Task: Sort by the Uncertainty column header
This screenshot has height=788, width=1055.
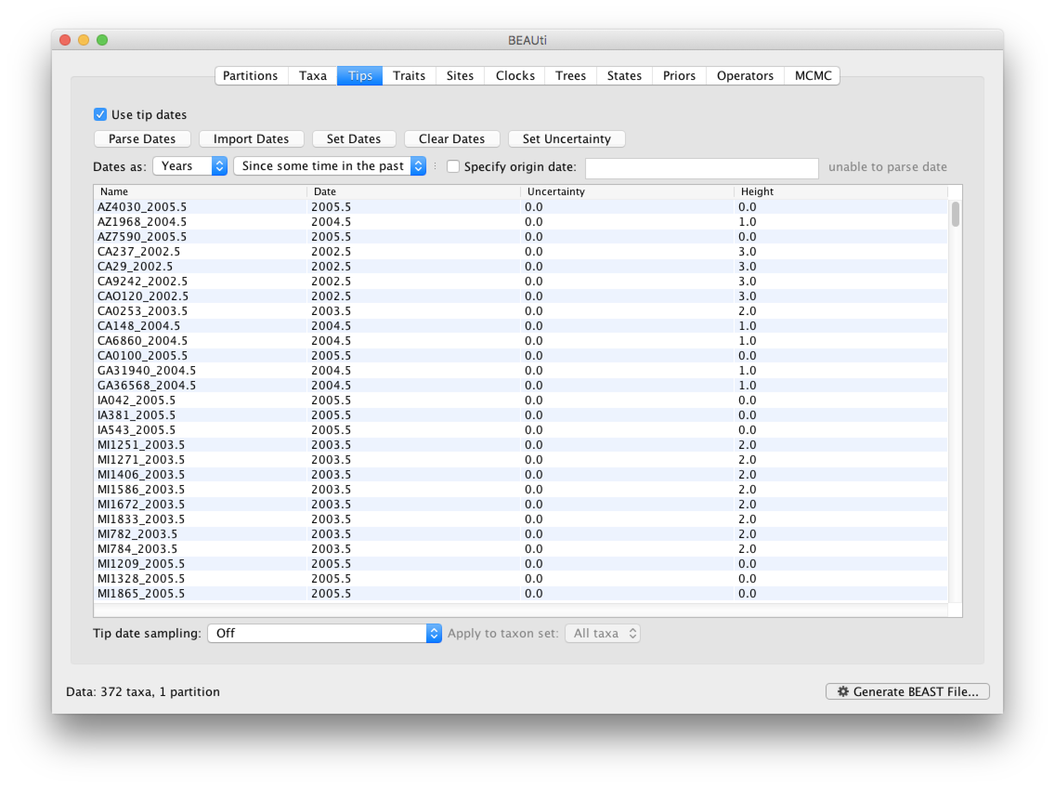Action: point(627,192)
